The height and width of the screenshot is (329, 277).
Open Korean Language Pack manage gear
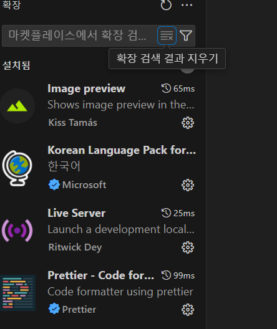tap(188, 185)
